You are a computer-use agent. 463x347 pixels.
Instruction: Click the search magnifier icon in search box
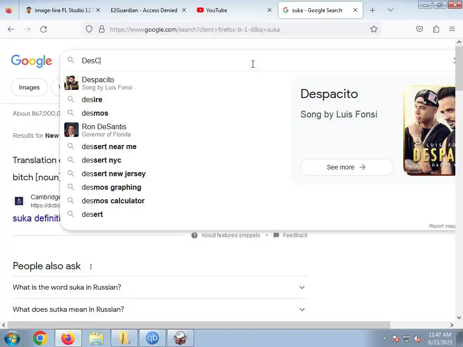pos(71,60)
